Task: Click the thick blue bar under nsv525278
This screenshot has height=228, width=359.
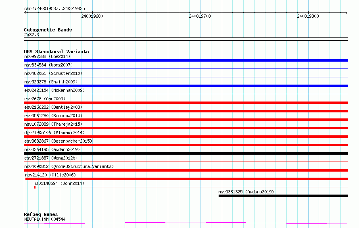Action: tap(186, 86)
